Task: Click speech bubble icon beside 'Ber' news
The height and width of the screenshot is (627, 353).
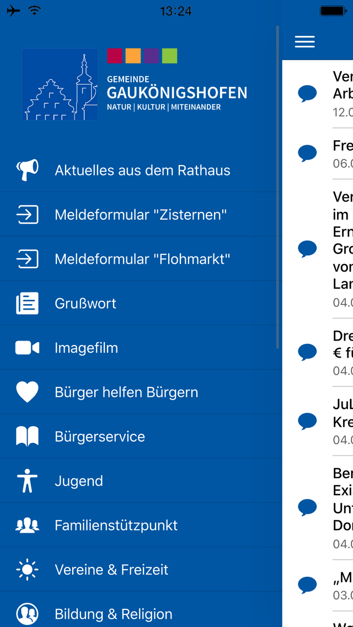Action: pyautogui.click(x=307, y=507)
